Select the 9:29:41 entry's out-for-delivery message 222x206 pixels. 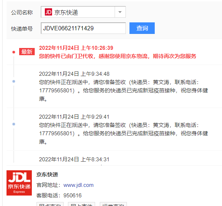tap(123, 133)
